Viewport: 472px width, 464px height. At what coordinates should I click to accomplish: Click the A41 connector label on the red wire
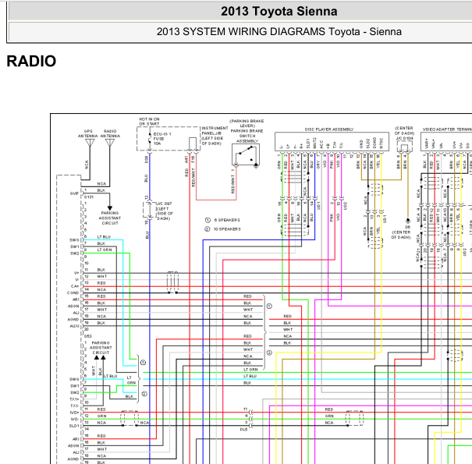point(186,159)
